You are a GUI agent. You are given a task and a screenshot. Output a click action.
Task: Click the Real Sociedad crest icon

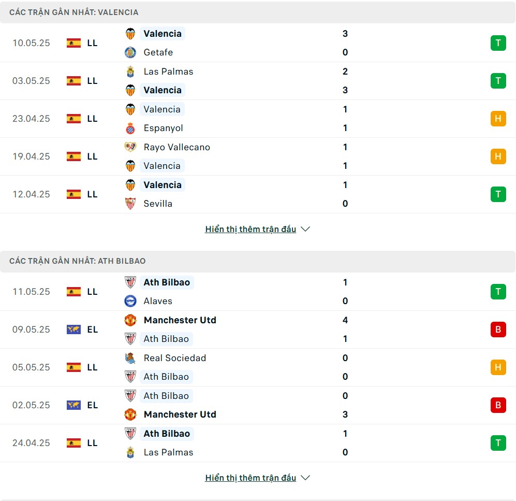130,358
